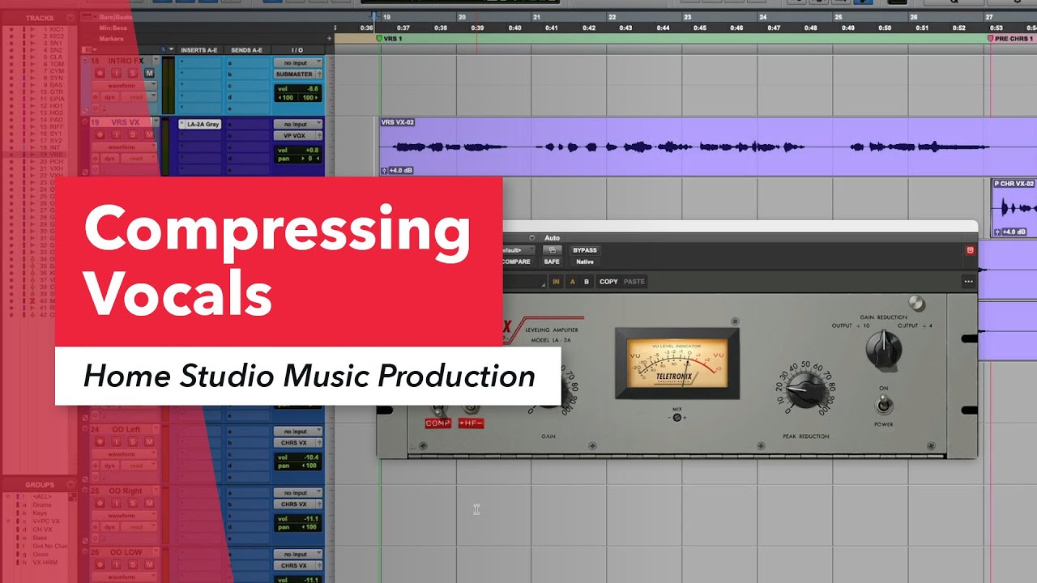Solo the INTRO FX track
Screen dimensions: 1037x583
point(133,74)
